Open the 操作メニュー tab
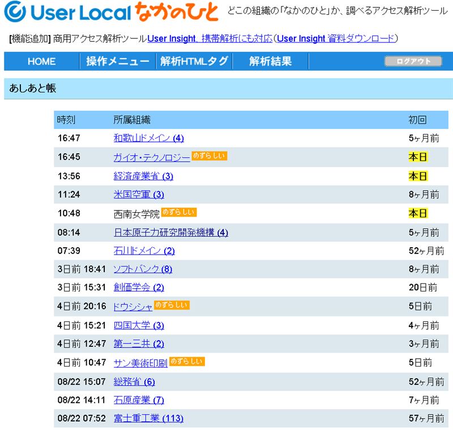The height and width of the screenshot is (430, 453). tap(118, 62)
